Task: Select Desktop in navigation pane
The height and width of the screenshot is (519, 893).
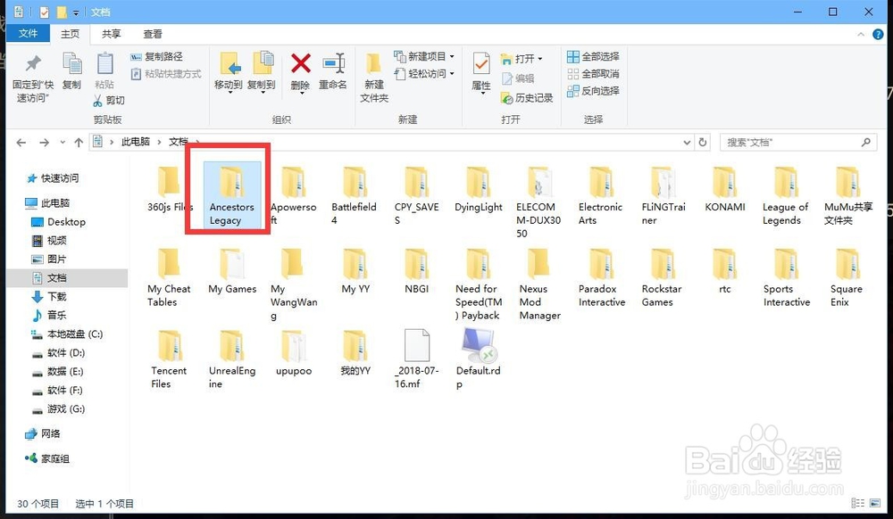Action: pyautogui.click(x=59, y=222)
